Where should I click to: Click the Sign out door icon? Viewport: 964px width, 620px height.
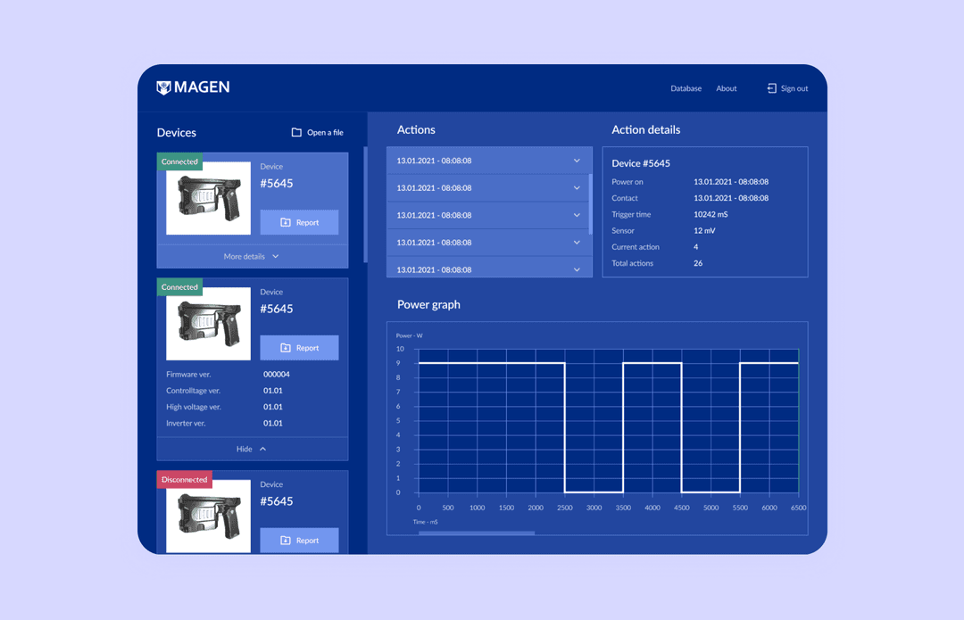pos(771,88)
